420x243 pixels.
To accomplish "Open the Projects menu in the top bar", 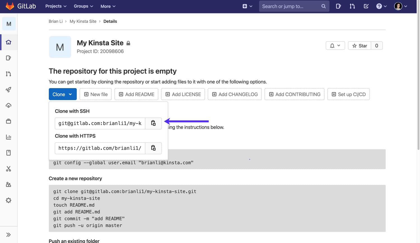I will point(55,6).
